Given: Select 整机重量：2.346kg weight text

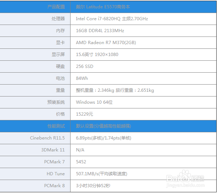Looking at the screenshot, I should pos(95,90).
